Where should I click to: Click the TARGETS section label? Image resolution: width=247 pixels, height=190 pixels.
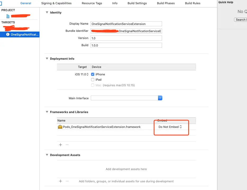pos(8,22)
